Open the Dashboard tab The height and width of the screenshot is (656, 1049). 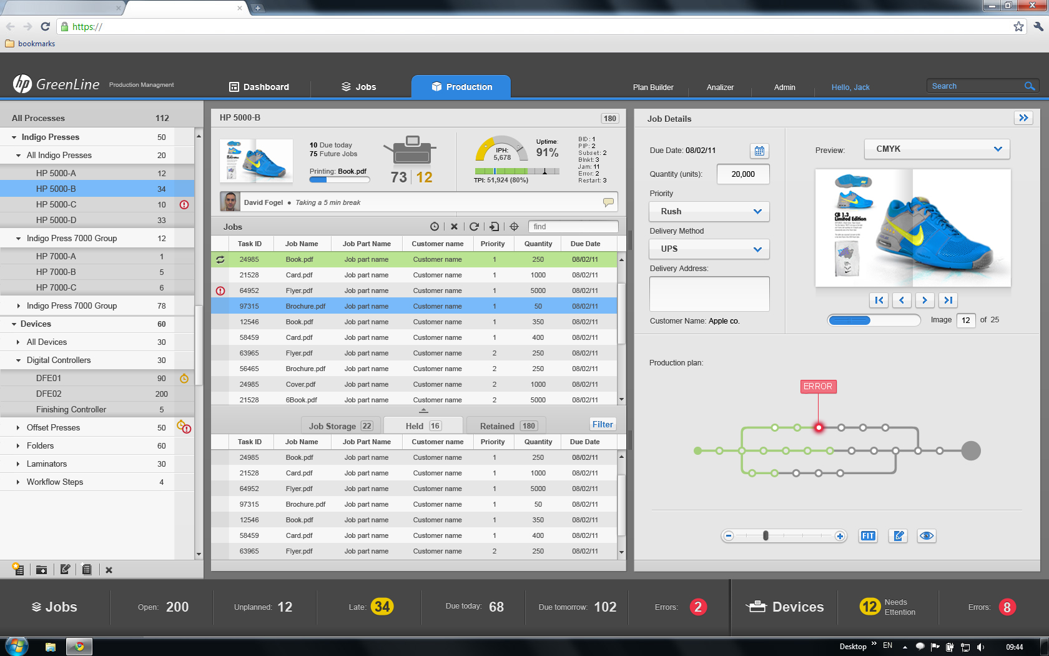259,87
